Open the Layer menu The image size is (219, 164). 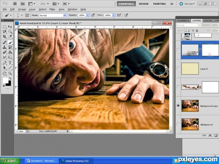point(32,9)
